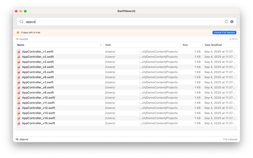
Task: Select the Swift icon for AppController_v15.swift
Action: pos(19,123)
